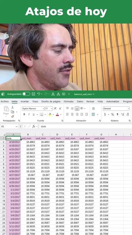Click the Decrease Font Size icon

pyautogui.click(x=60, y=108)
